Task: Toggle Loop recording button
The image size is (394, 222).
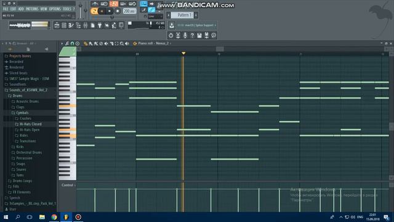Action: click(x=132, y=4)
